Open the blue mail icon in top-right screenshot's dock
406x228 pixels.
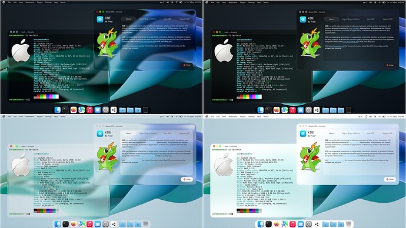click(x=300, y=110)
